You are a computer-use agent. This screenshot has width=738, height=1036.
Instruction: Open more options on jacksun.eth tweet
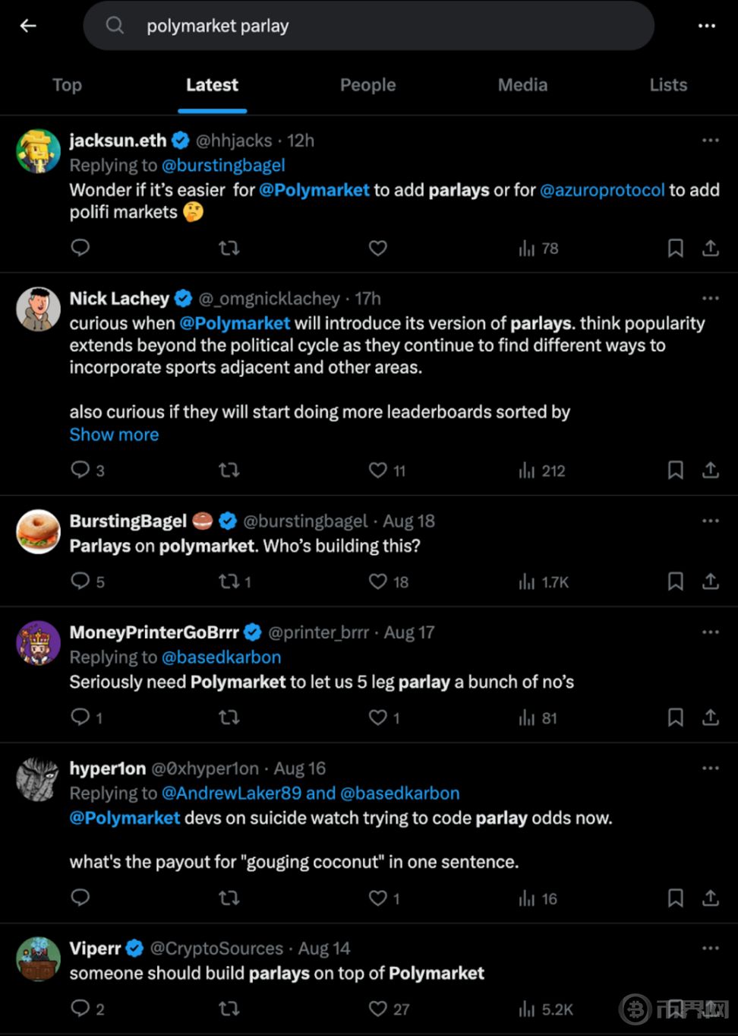coord(710,141)
